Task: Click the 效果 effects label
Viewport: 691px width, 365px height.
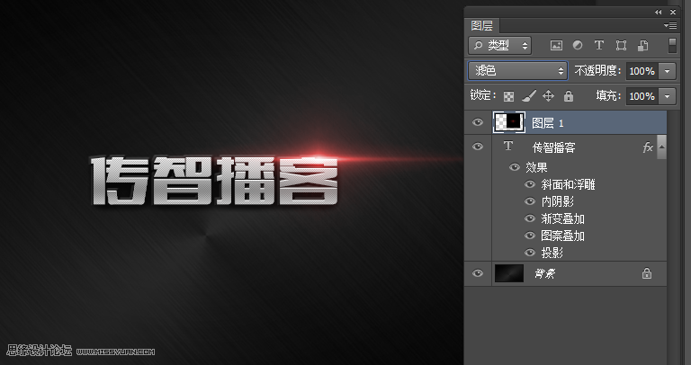Action: point(536,168)
